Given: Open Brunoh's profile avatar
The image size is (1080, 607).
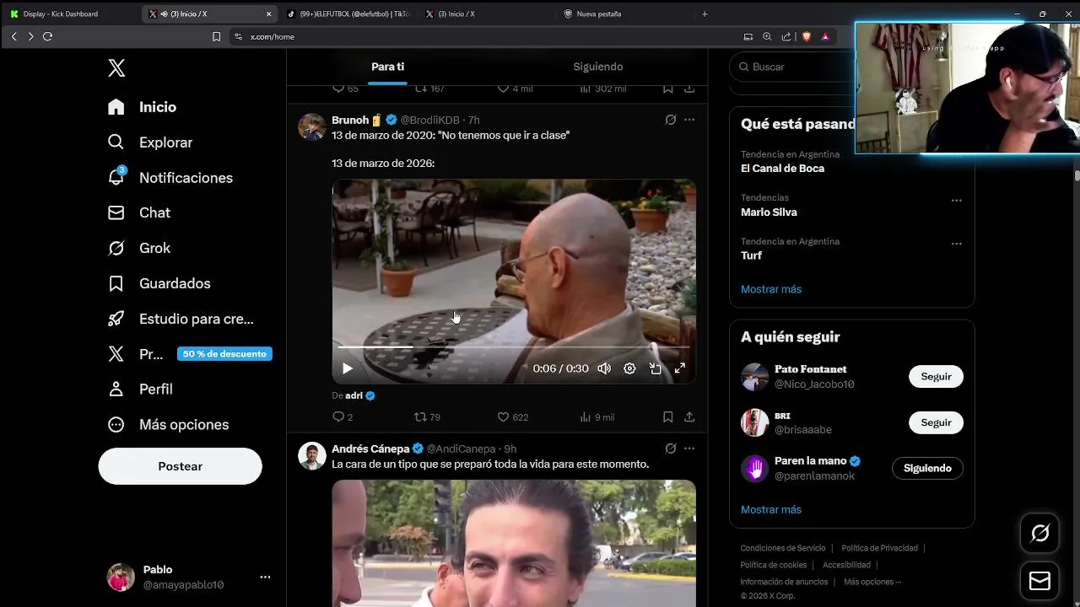Looking at the screenshot, I should click(x=312, y=127).
